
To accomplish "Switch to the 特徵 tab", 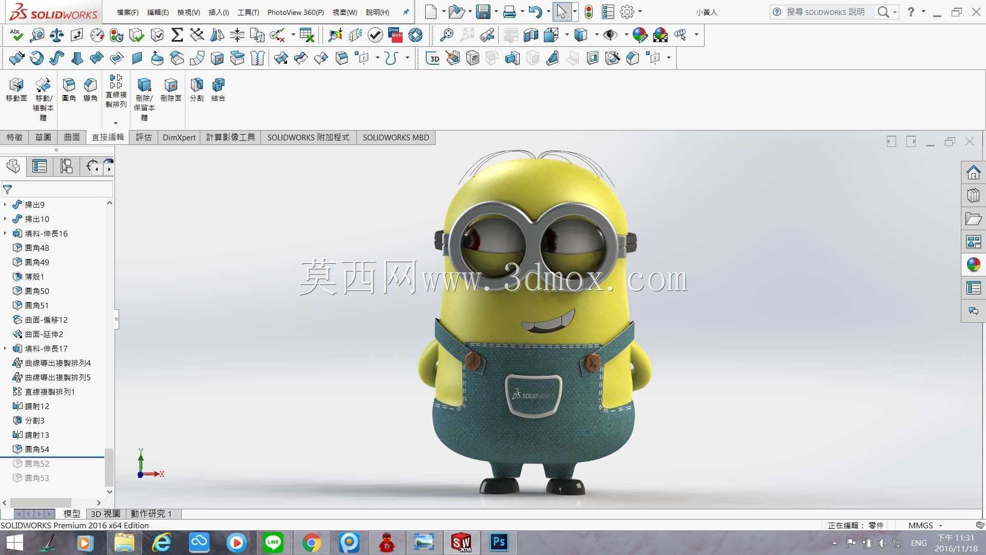I will point(14,137).
